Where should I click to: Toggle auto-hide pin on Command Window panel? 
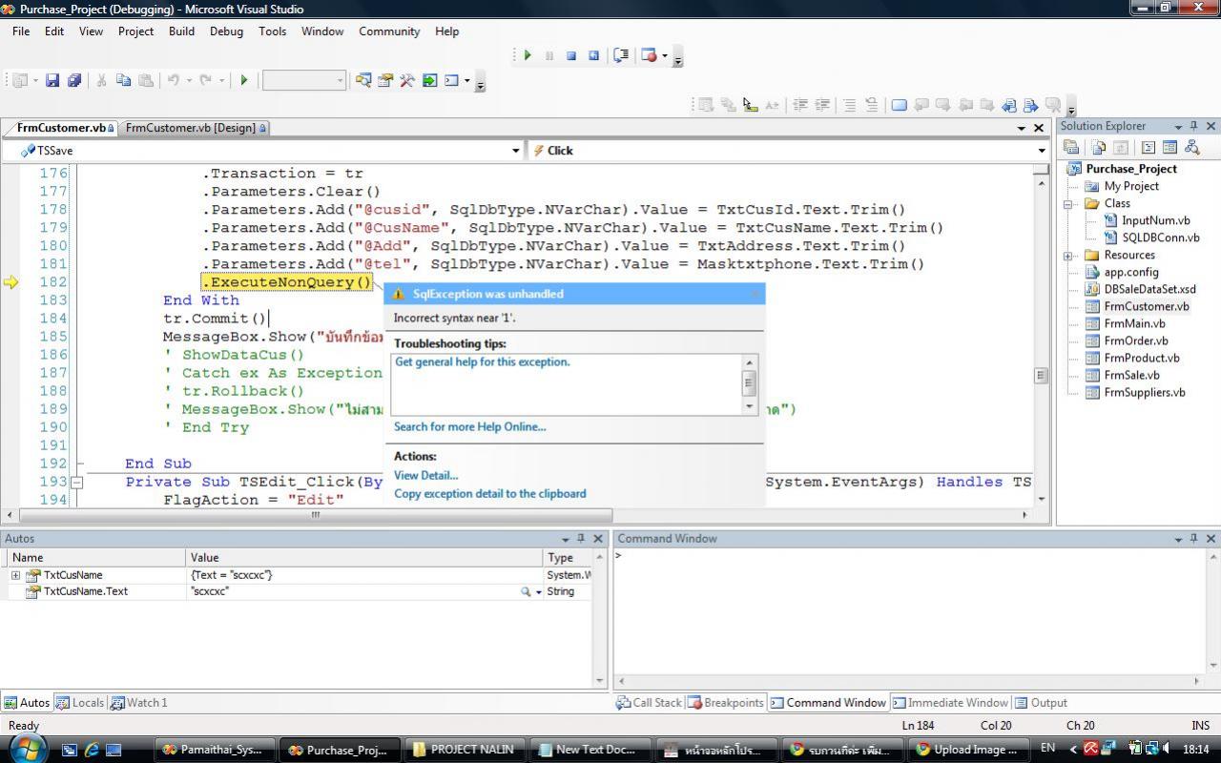click(x=1193, y=539)
